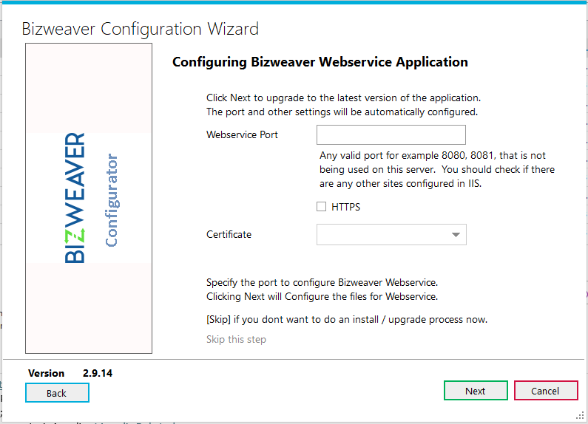
Task: Enable the HTTPS checkbox
Action: point(322,206)
